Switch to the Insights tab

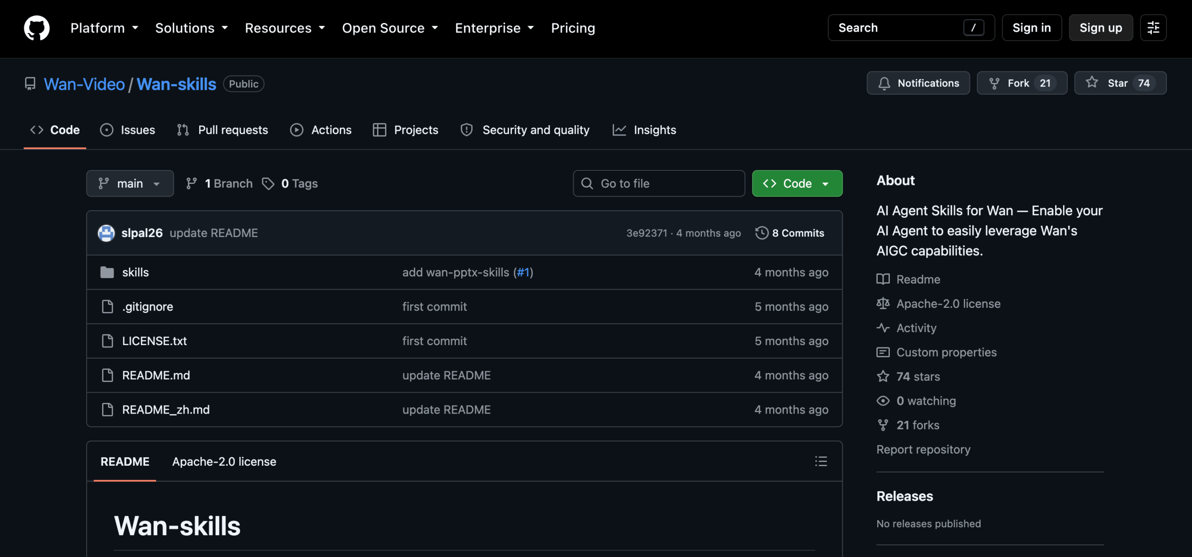pos(644,130)
